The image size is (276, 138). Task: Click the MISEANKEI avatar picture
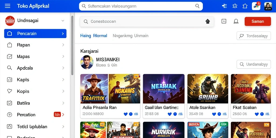87,62
